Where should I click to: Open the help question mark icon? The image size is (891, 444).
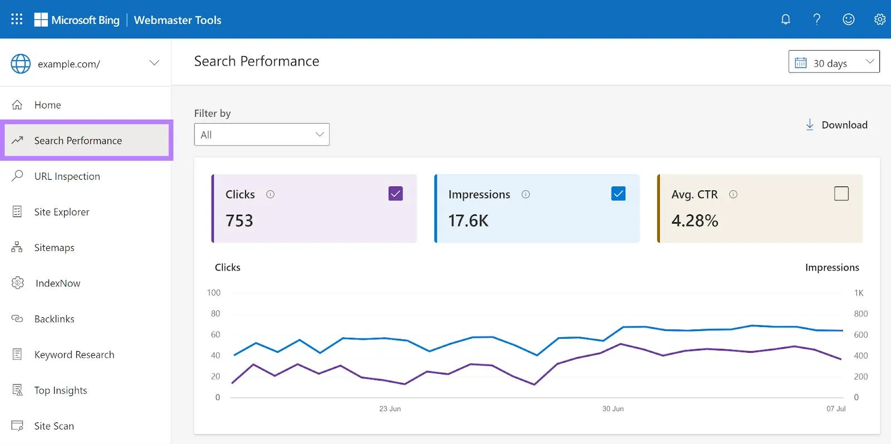(x=816, y=19)
